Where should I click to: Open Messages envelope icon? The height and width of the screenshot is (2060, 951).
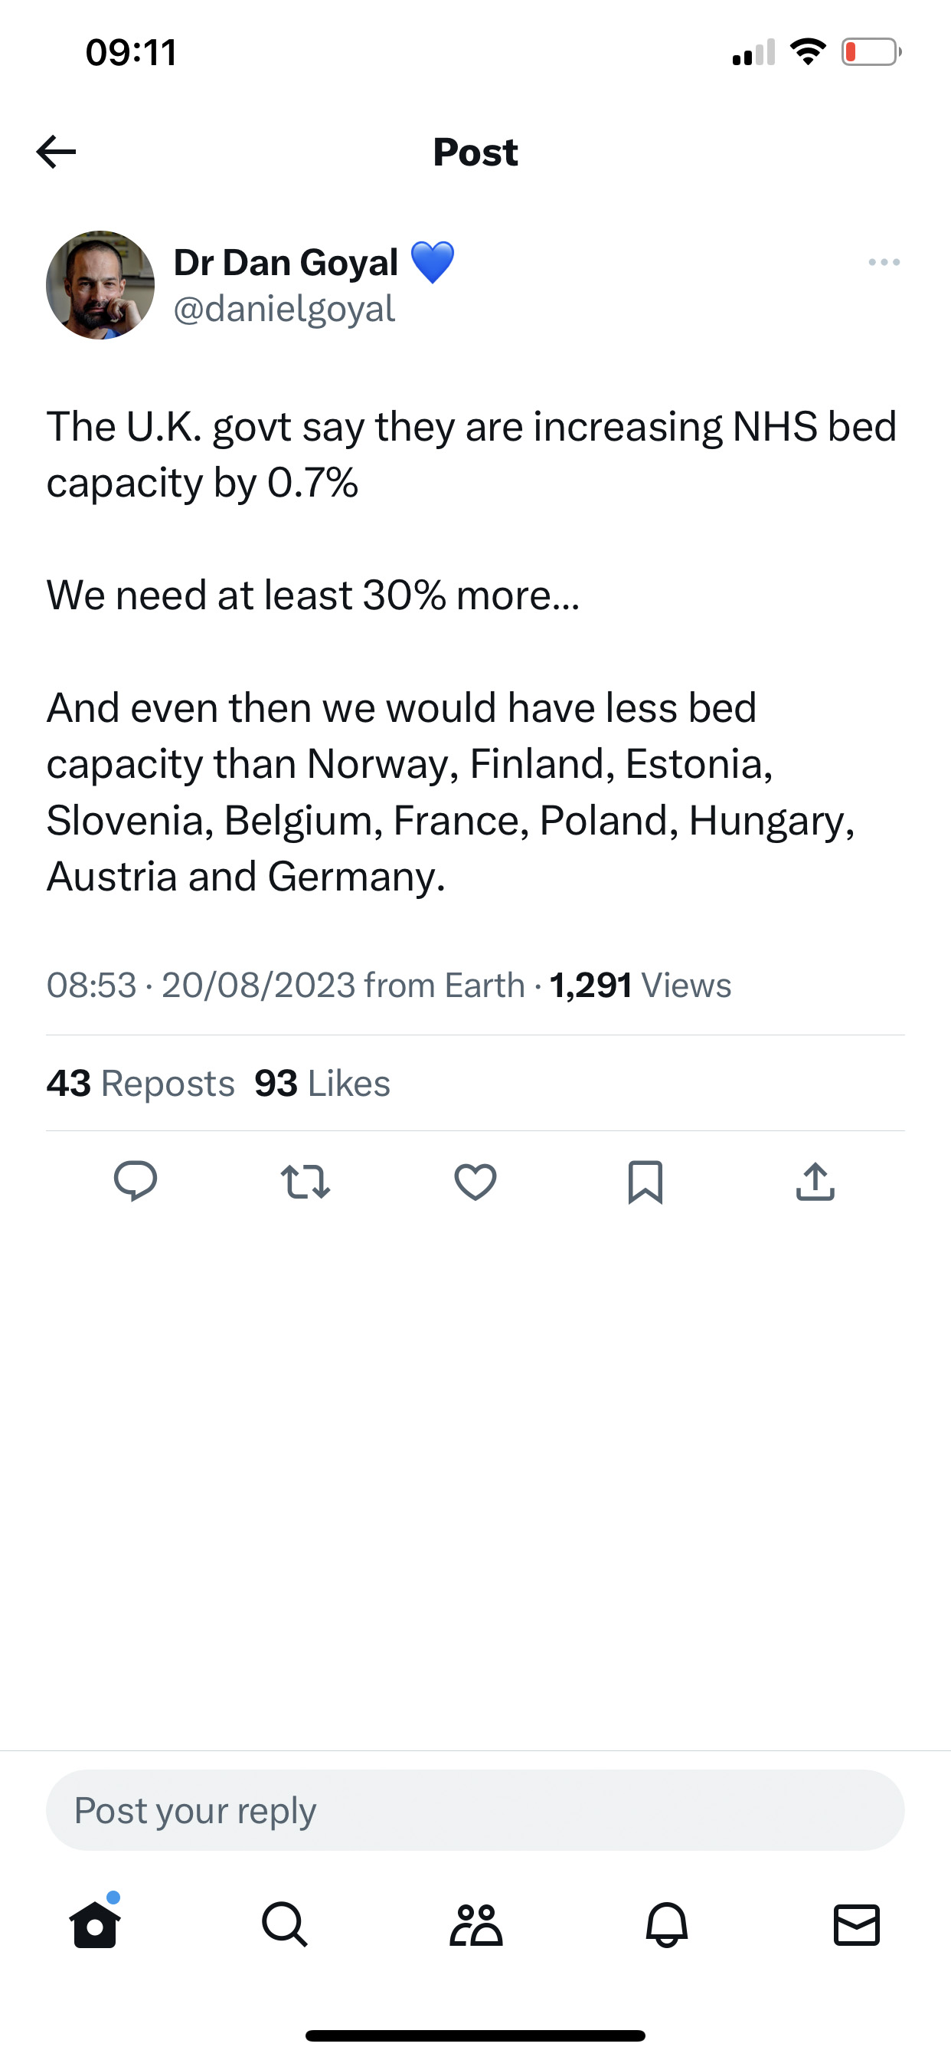point(857,1924)
